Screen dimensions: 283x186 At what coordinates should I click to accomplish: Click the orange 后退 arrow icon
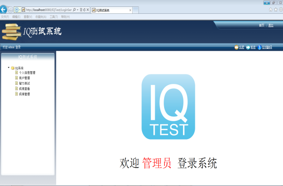pos(237,47)
